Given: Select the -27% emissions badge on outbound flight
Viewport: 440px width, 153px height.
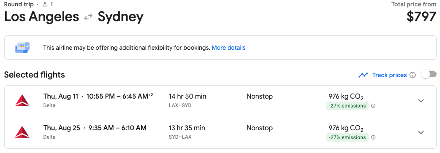Looking at the screenshot, I should pyautogui.click(x=347, y=106).
